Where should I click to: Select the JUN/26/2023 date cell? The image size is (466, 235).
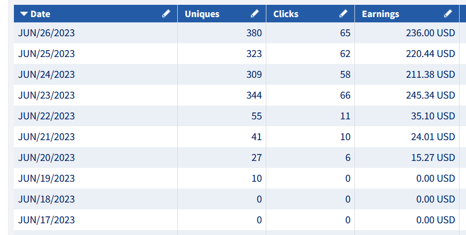pyautogui.click(x=46, y=33)
